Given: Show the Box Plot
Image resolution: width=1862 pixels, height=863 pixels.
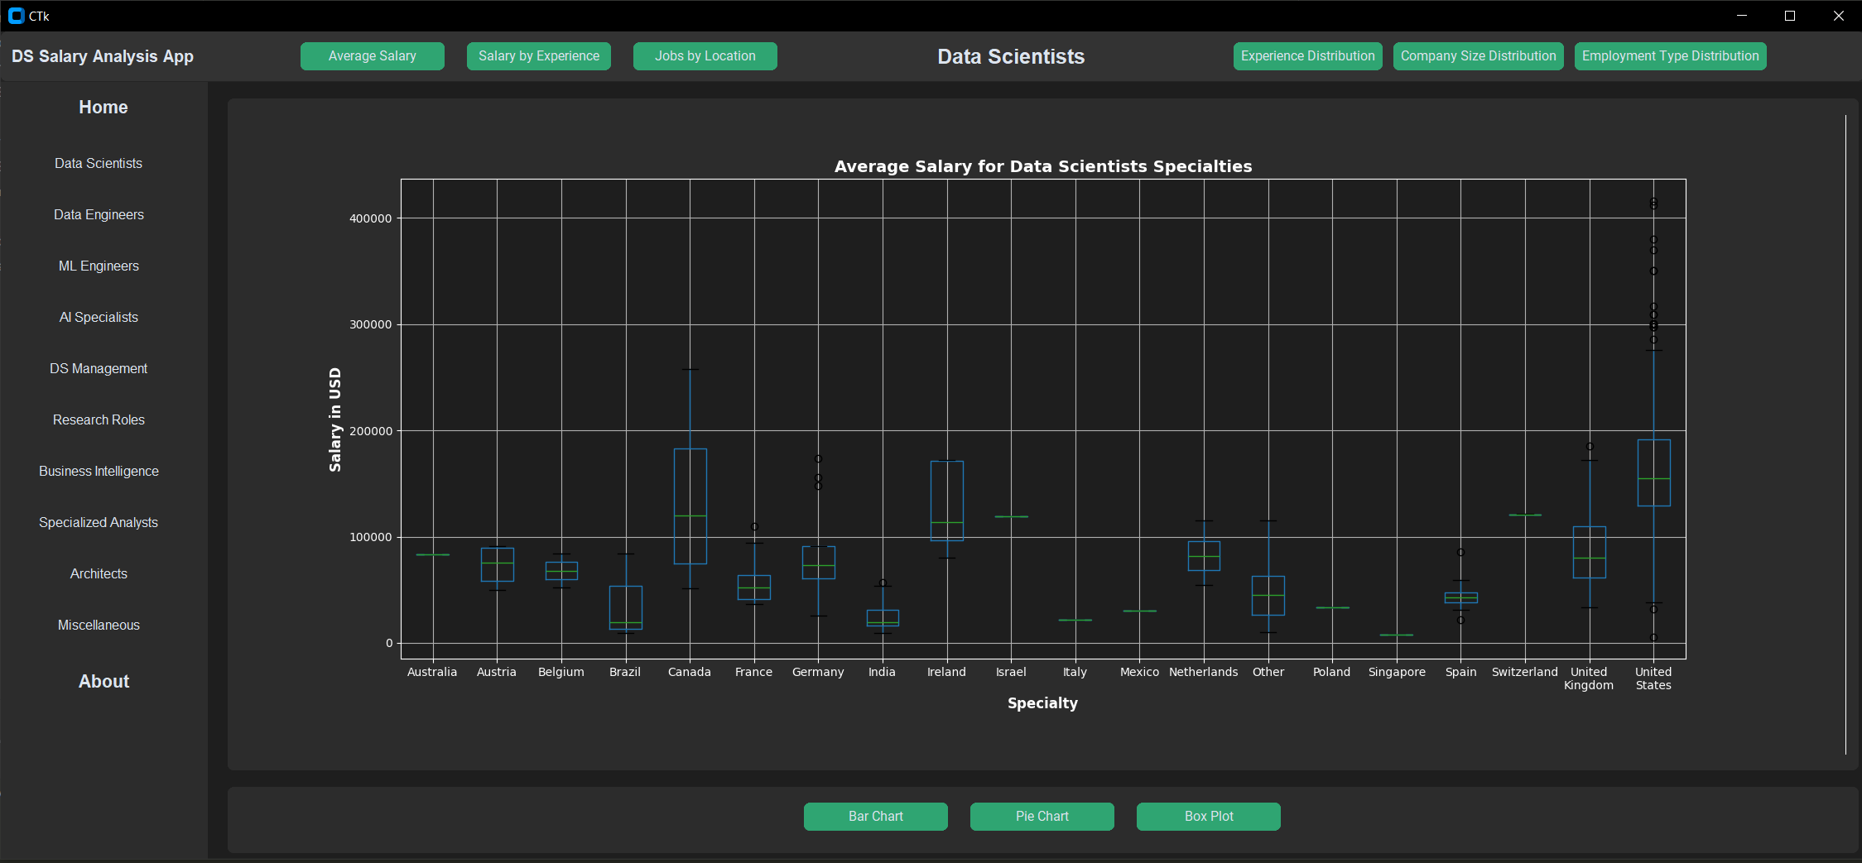Looking at the screenshot, I should coord(1208,816).
